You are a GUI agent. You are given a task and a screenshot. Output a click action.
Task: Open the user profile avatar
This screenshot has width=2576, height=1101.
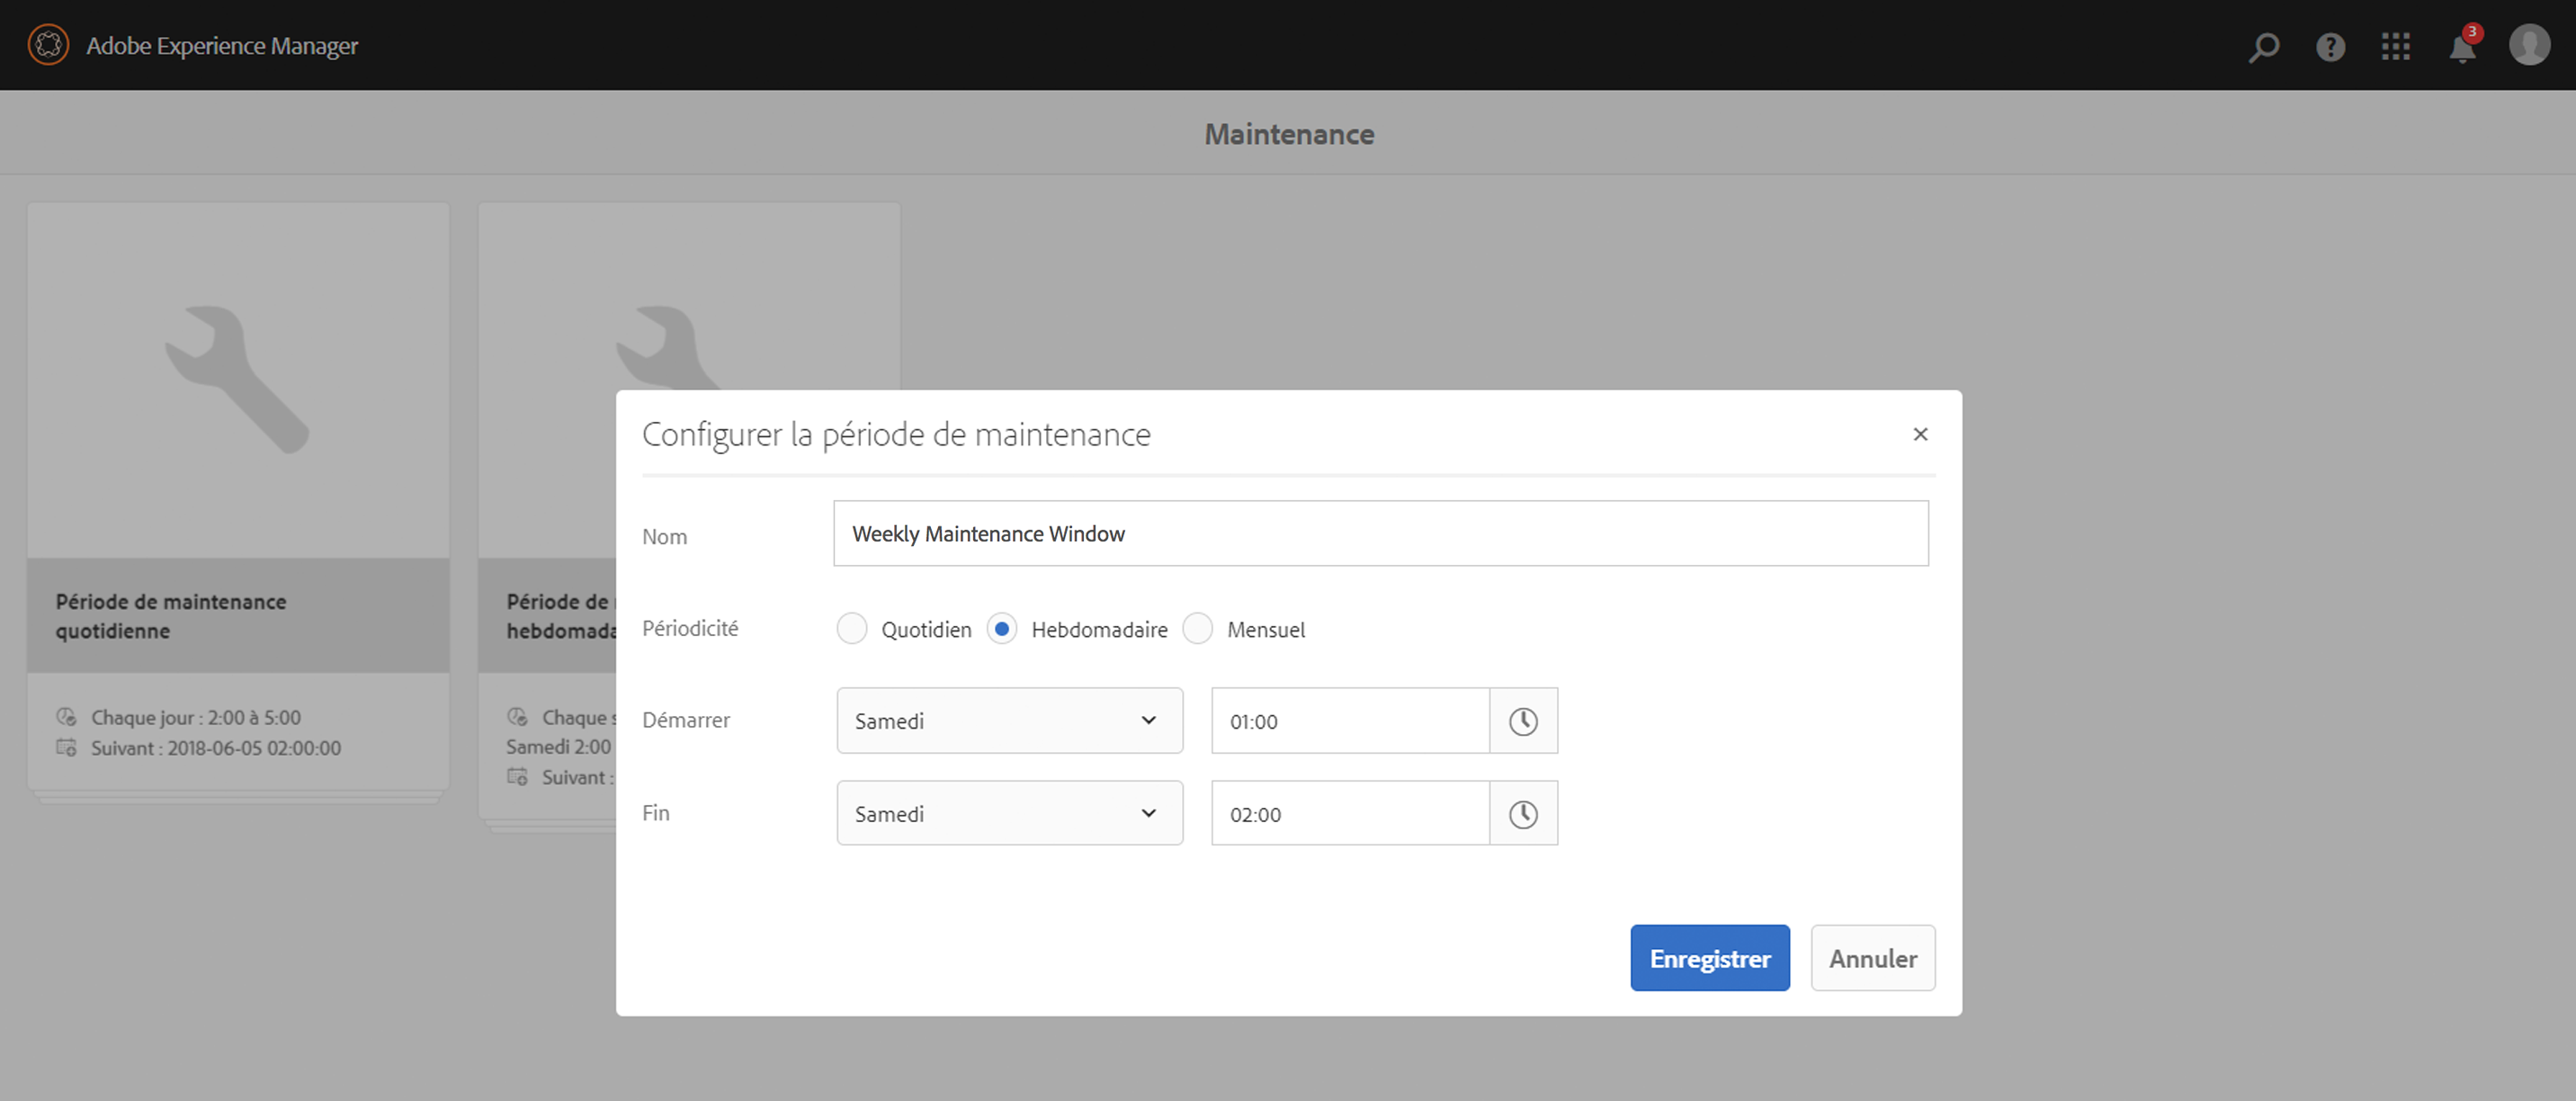pos(2529,45)
